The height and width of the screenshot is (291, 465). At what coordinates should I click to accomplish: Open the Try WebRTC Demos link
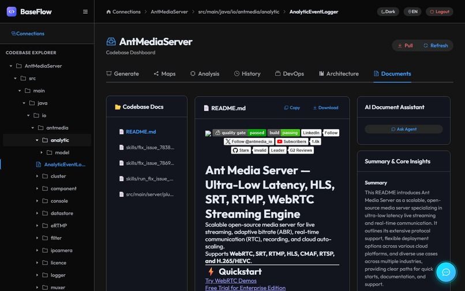click(x=231, y=281)
